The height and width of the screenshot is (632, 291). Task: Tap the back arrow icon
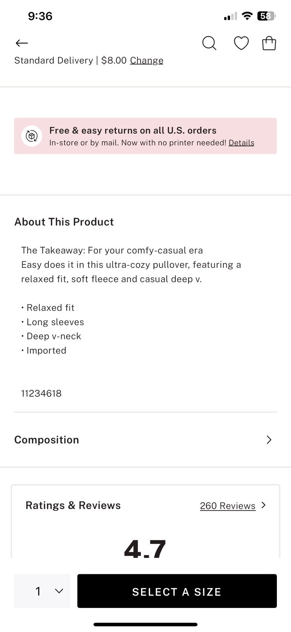point(22,43)
